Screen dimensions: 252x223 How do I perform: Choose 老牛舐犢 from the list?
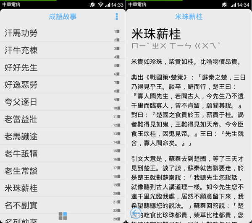(x=63, y=153)
